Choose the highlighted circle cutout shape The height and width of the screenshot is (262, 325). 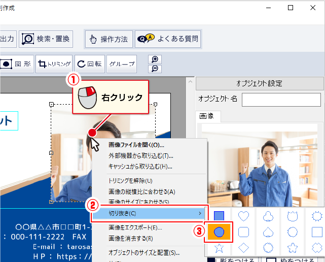219,232
